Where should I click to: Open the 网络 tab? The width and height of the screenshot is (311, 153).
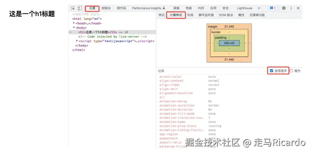[176, 8]
